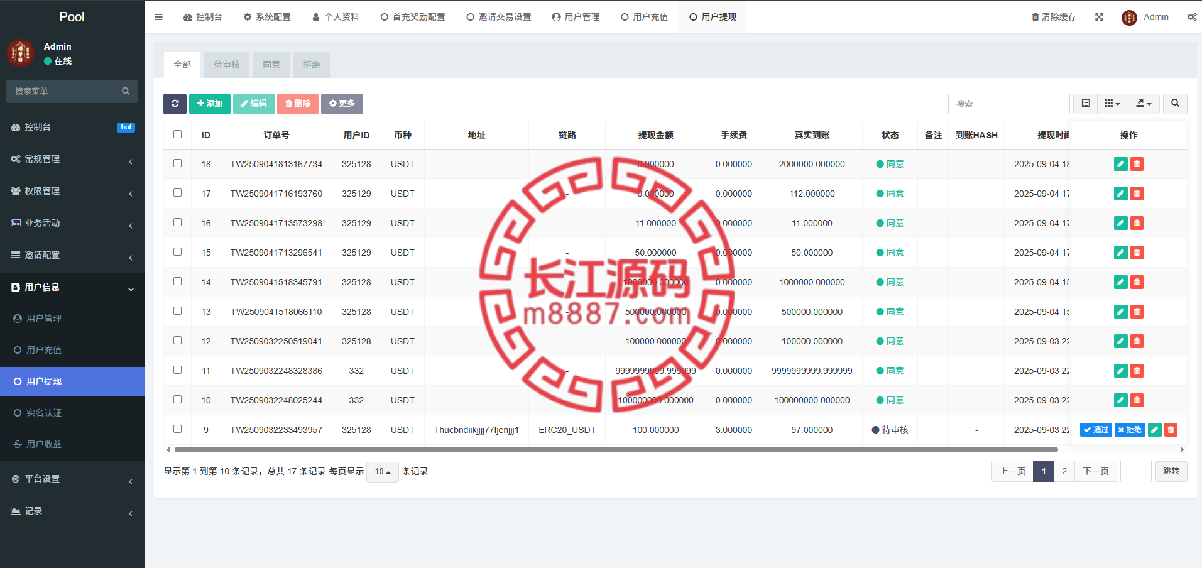Expand 常规管理 sidebar menu

coord(72,159)
